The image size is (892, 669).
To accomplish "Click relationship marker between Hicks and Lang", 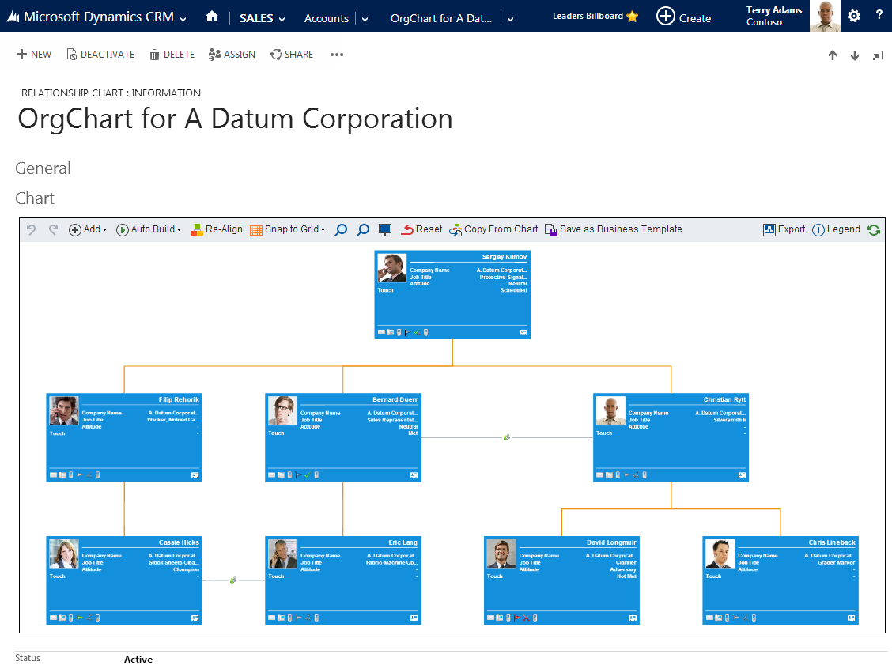I will (232, 580).
